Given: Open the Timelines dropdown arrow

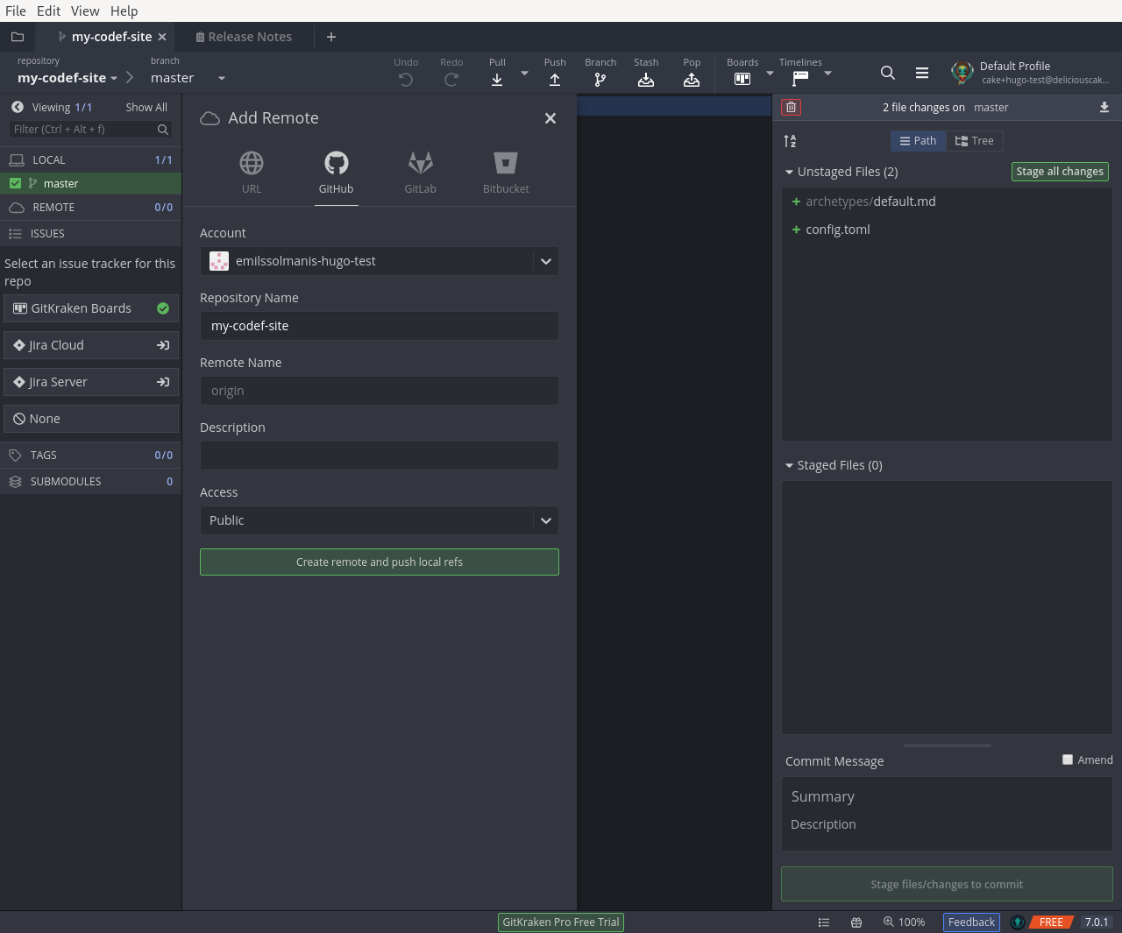Looking at the screenshot, I should tap(828, 74).
